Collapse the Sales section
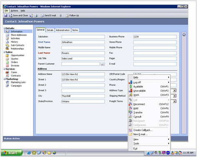 [x=5, y=52]
